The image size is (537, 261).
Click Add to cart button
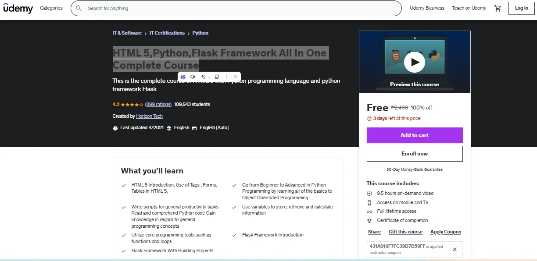click(415, 135)
